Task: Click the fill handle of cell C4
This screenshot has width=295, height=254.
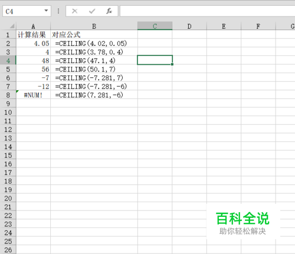Action: click(172, 64)
